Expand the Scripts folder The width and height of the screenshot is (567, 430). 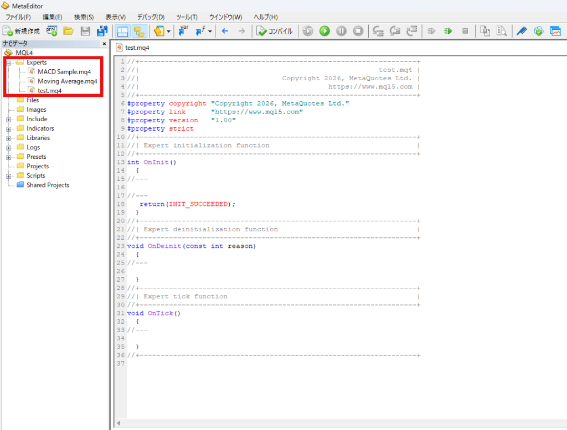[x=9, y=177]
